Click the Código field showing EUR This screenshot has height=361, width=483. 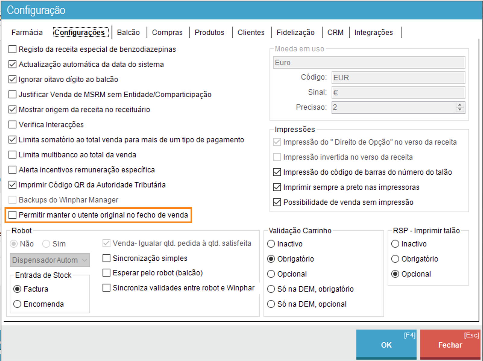[x=398, y=77]
